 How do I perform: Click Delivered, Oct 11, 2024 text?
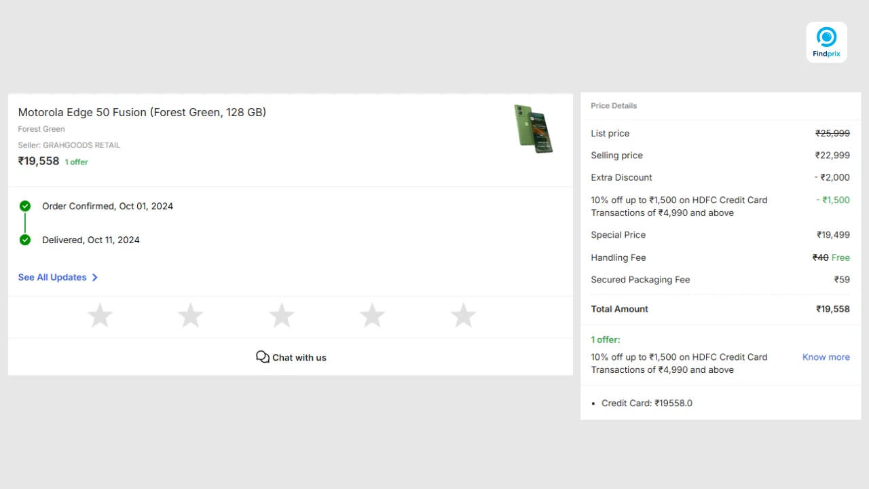[91, 240]
